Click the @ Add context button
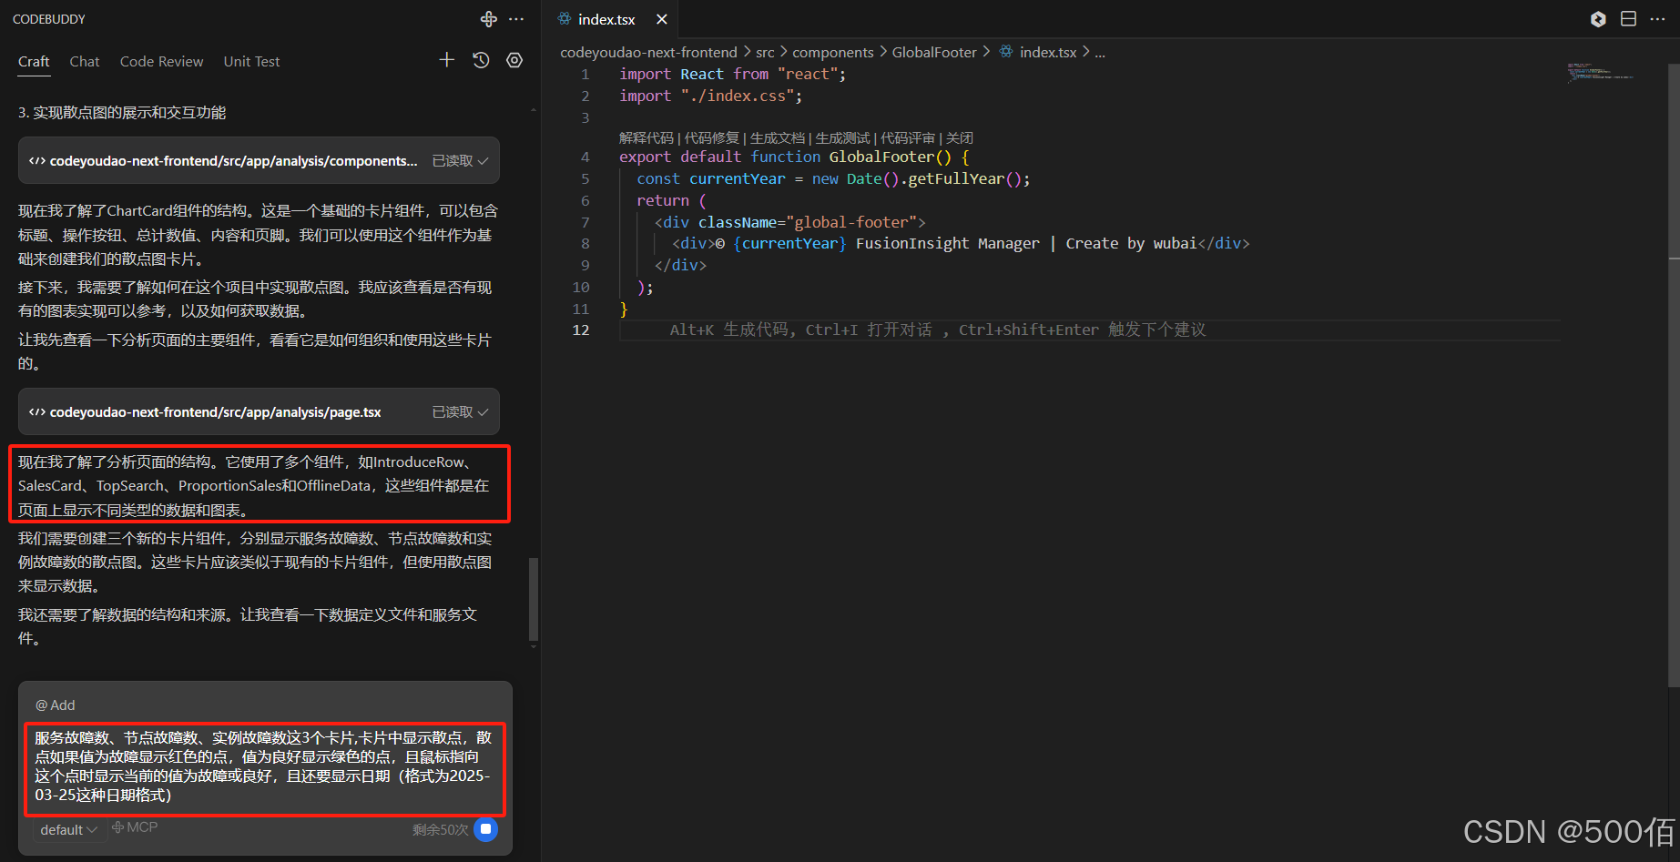The image size is (1680, 862). coord(56,705)
